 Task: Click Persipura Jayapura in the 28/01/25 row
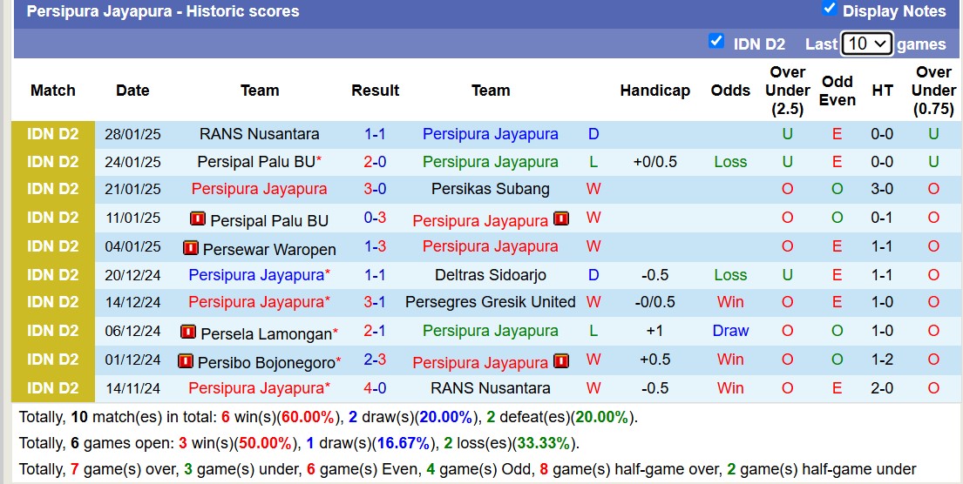click(490, 134)
